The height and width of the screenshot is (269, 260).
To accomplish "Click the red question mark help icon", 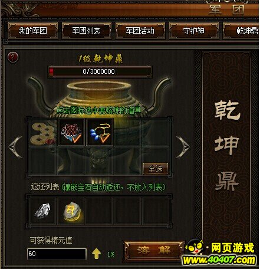I will click(13, 57).
